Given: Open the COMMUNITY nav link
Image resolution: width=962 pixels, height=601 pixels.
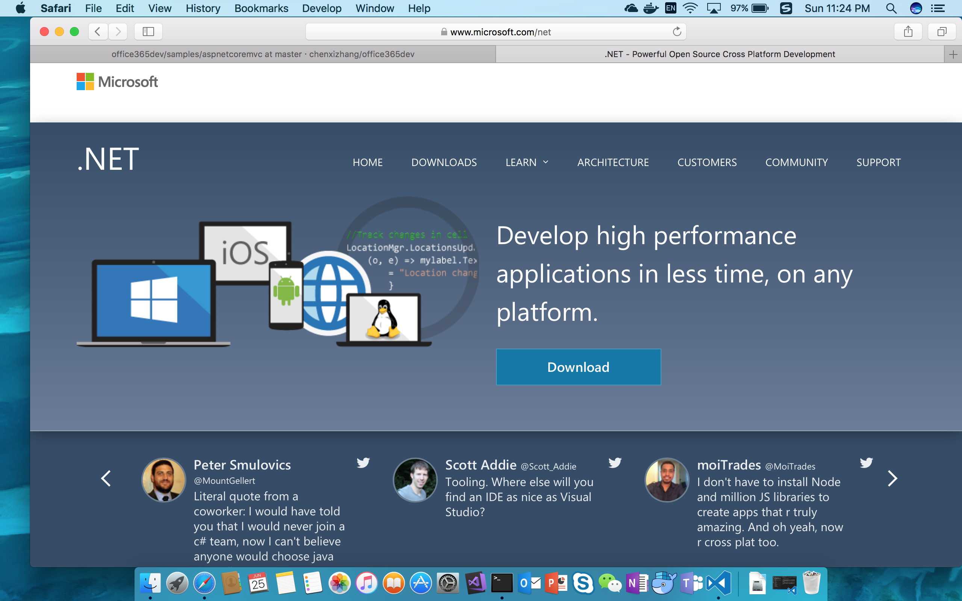Looking at the screenshot, I should [x=796, y=162].
